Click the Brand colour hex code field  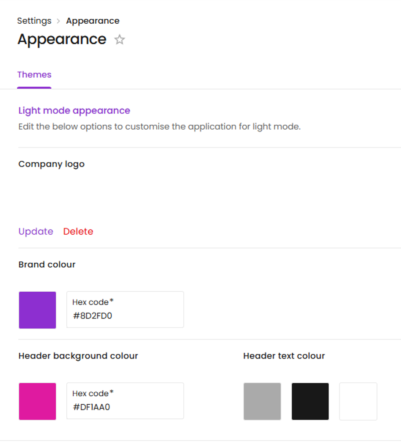[x=125, y=310]
